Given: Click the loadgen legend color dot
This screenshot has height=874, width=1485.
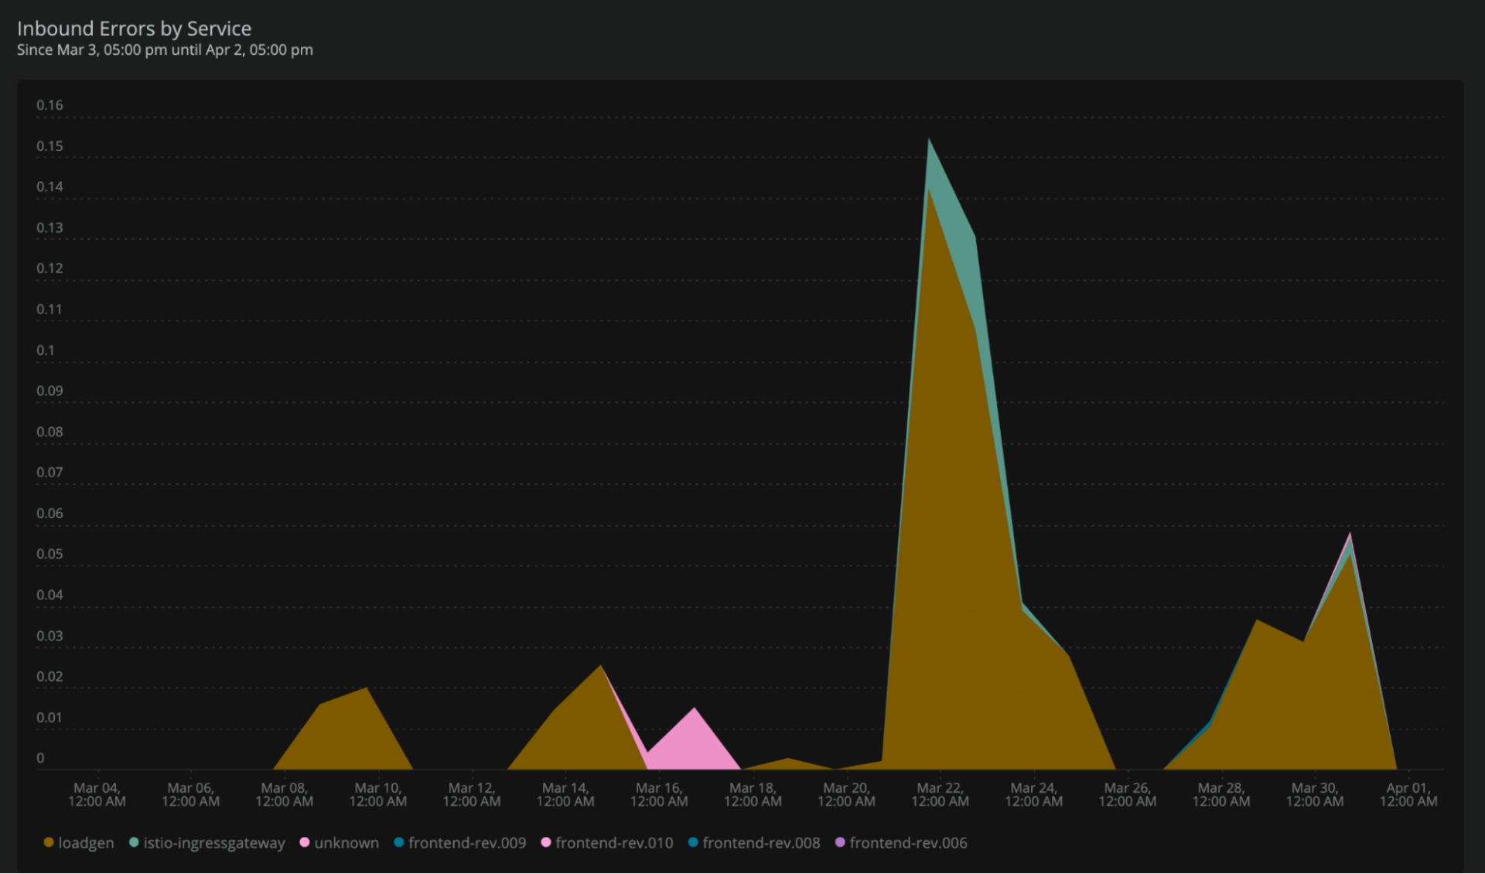Looking at the screenshot, I should [50, 843].
